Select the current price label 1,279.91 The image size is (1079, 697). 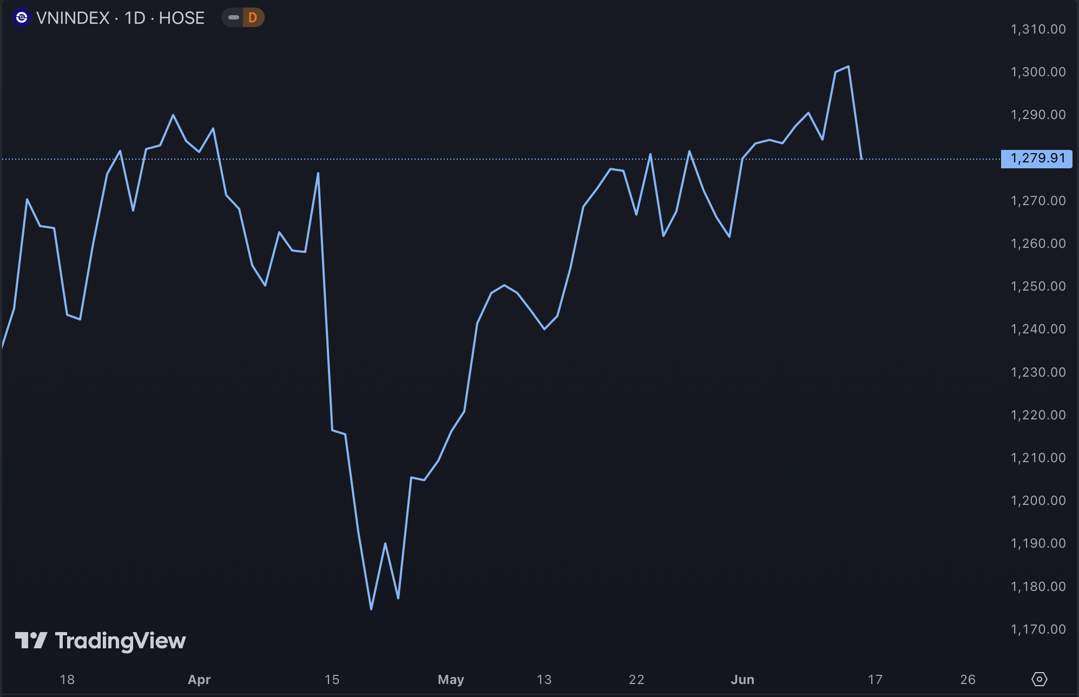click(1037, 159)
